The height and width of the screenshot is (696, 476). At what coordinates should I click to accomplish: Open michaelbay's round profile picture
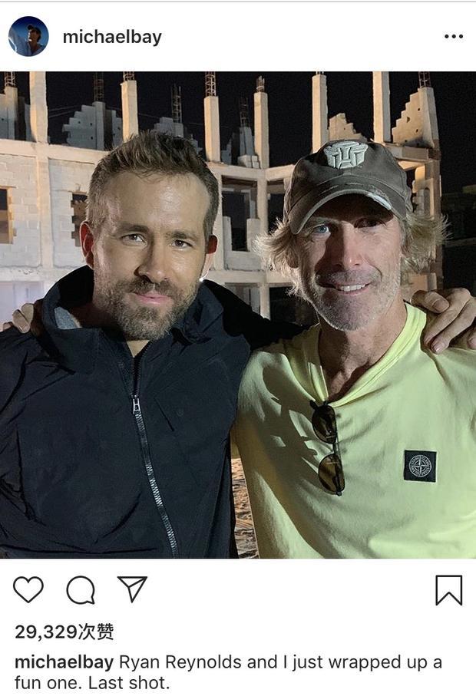[28, 36]
